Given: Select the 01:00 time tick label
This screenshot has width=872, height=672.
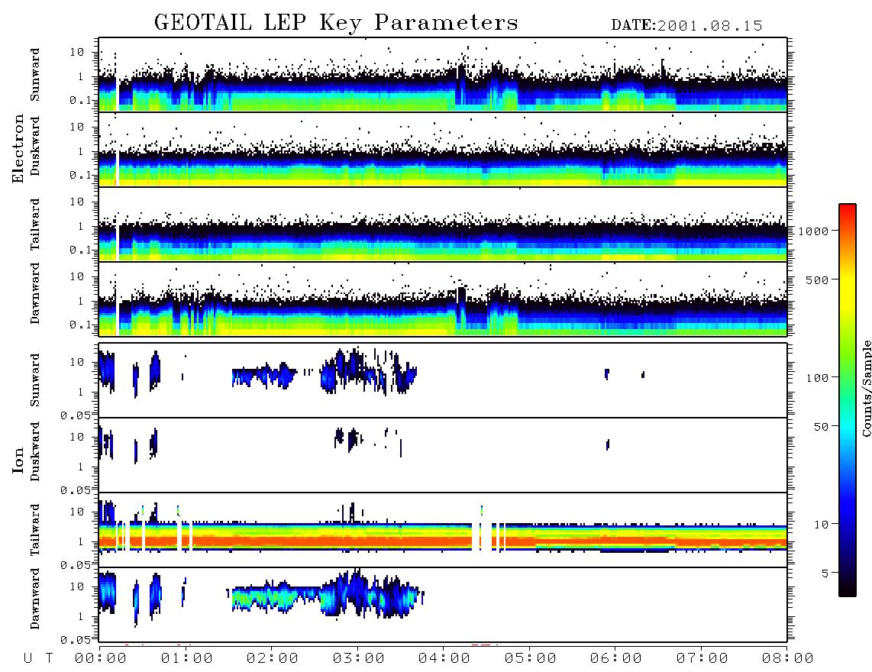Looking at the screenshot, I should (x=187, y=659).
